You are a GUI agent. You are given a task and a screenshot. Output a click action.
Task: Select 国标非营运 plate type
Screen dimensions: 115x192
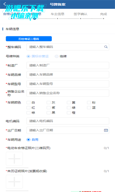(37, 56)
